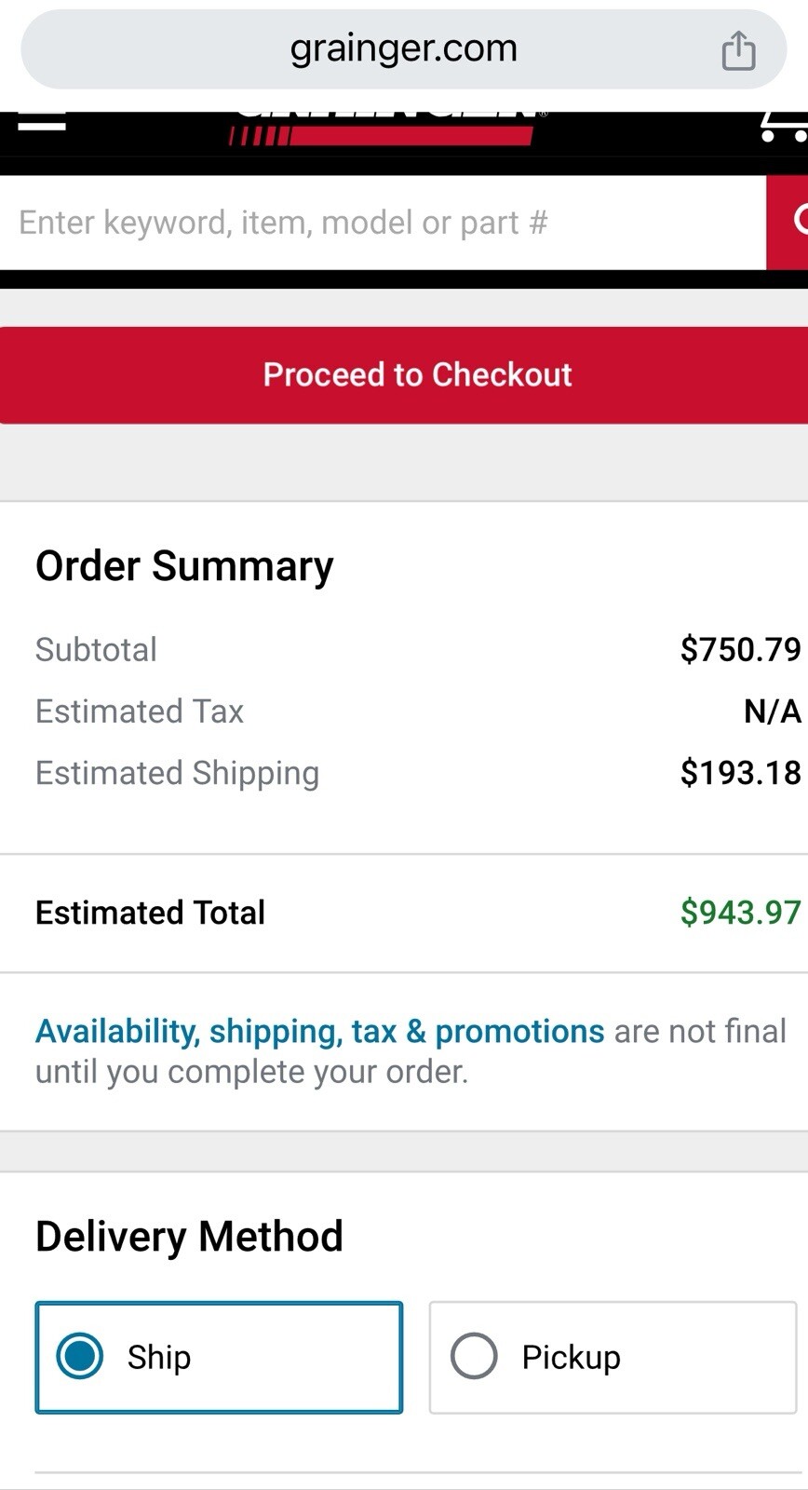Open Availability, shipping, tax & promotions link
808x1490 pixels.
click(x=319, y=1031)
